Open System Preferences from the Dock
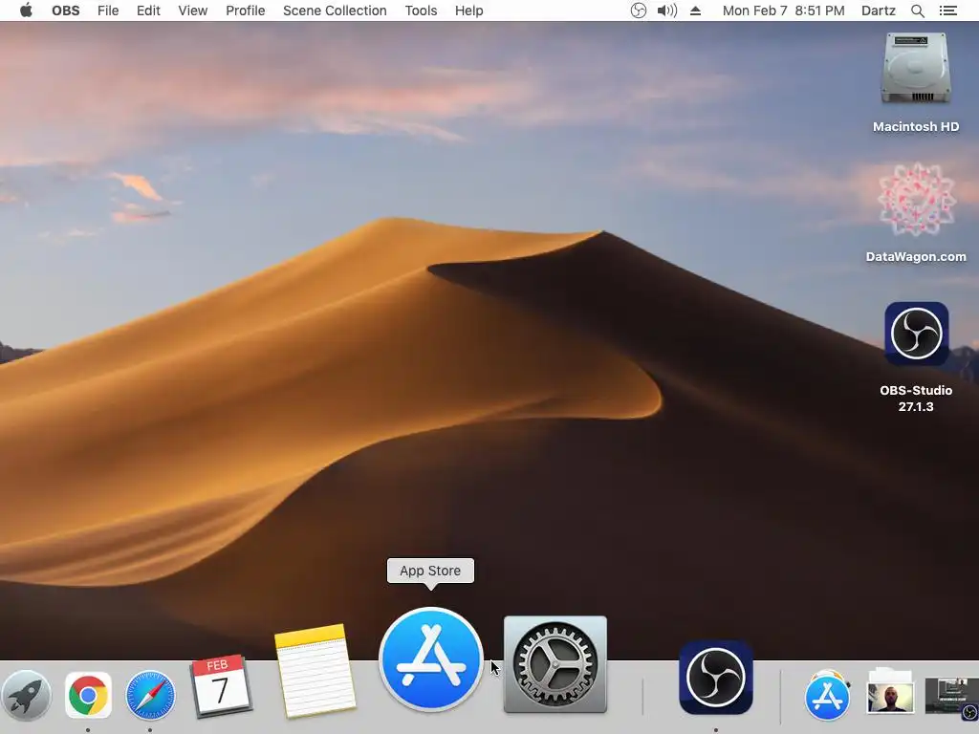 coord(555,664)
